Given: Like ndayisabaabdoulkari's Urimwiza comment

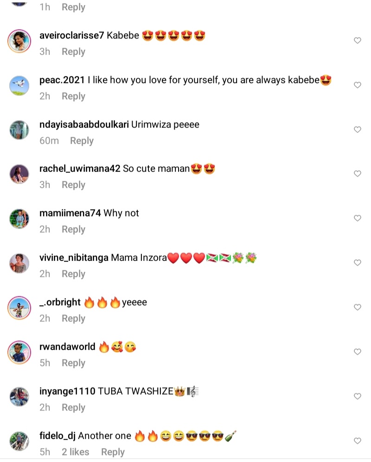Looking at the screenshot, I should tap(358, 129).
